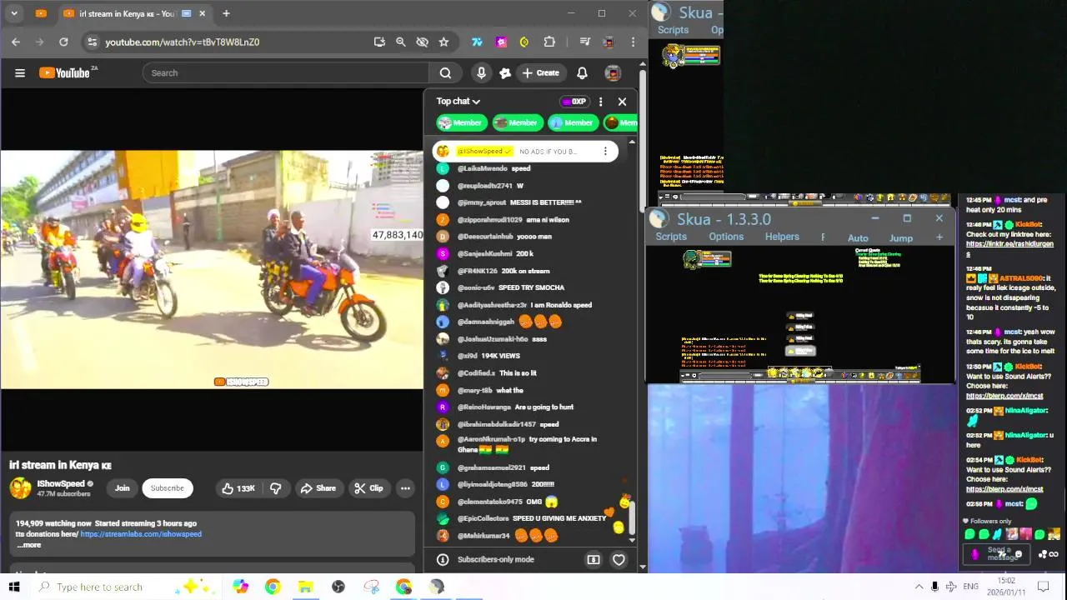Open the YouTube guide hamburger menu
Screen dimensions: 1067x600
pyautogui.click(x=20, y=73)
